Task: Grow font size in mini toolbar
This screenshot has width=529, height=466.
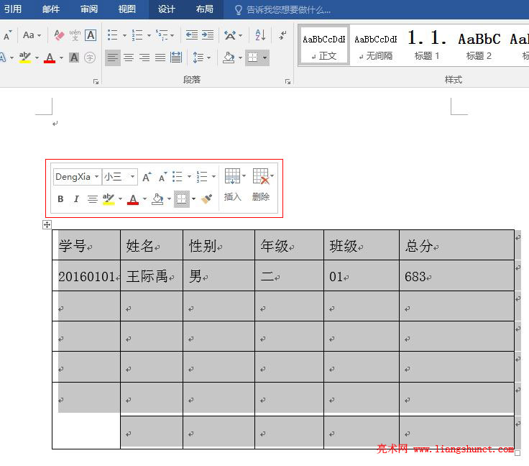Action: point(147,177)
